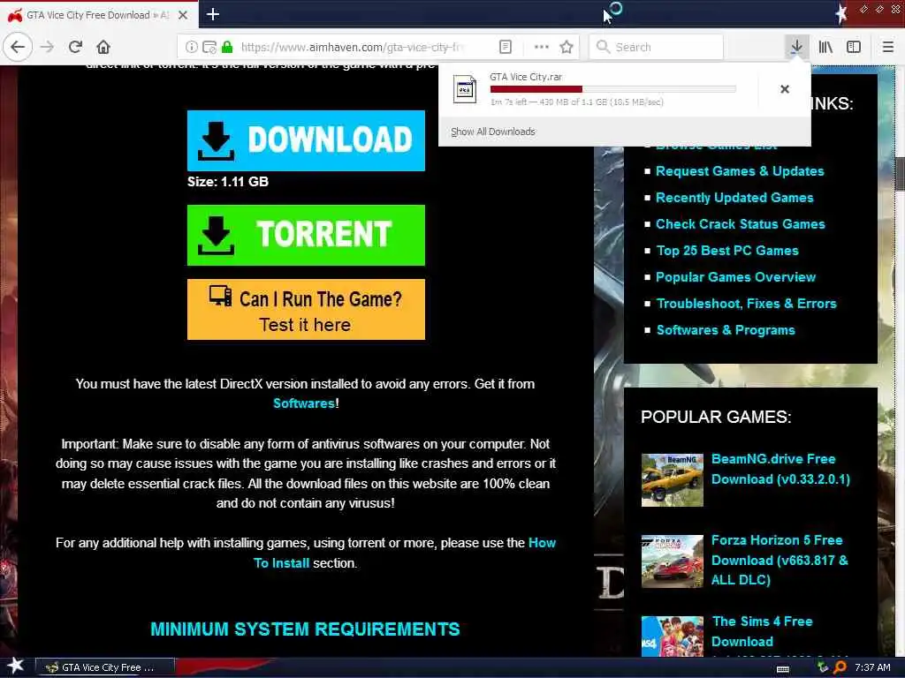
Task: Open The Sims 4 Free Download link
Action: [x=762, y=631]
